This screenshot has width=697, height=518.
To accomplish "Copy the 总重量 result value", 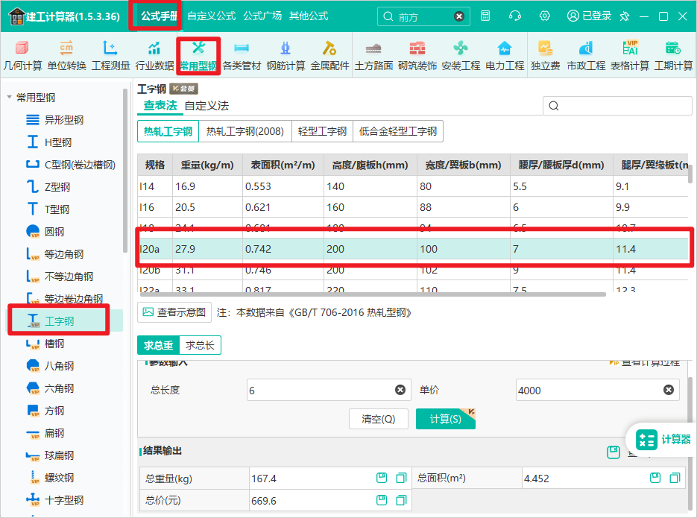I will pyautogui.click(x=401, y=478).
